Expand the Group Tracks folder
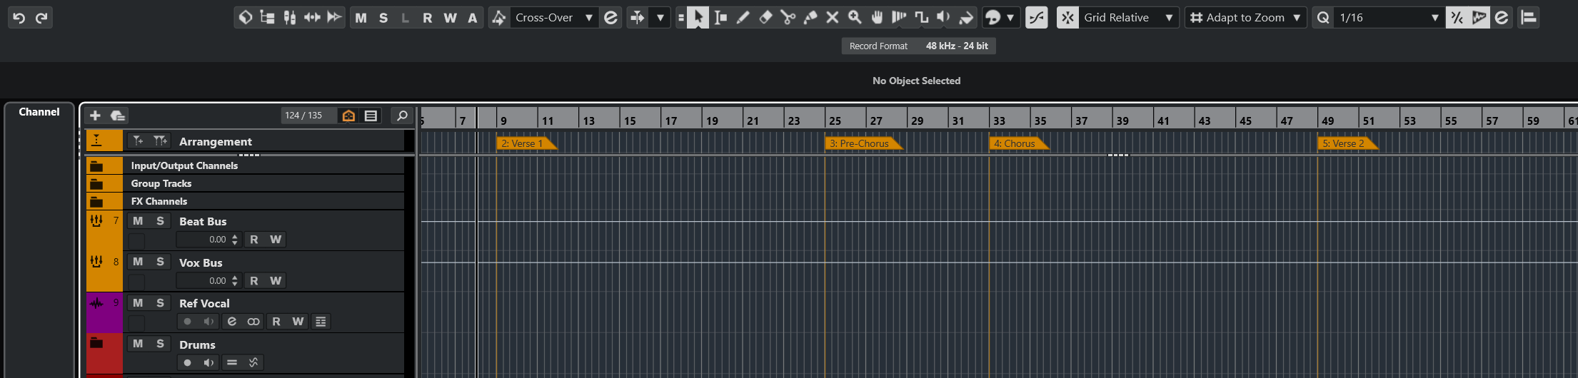 coord(96,184)
